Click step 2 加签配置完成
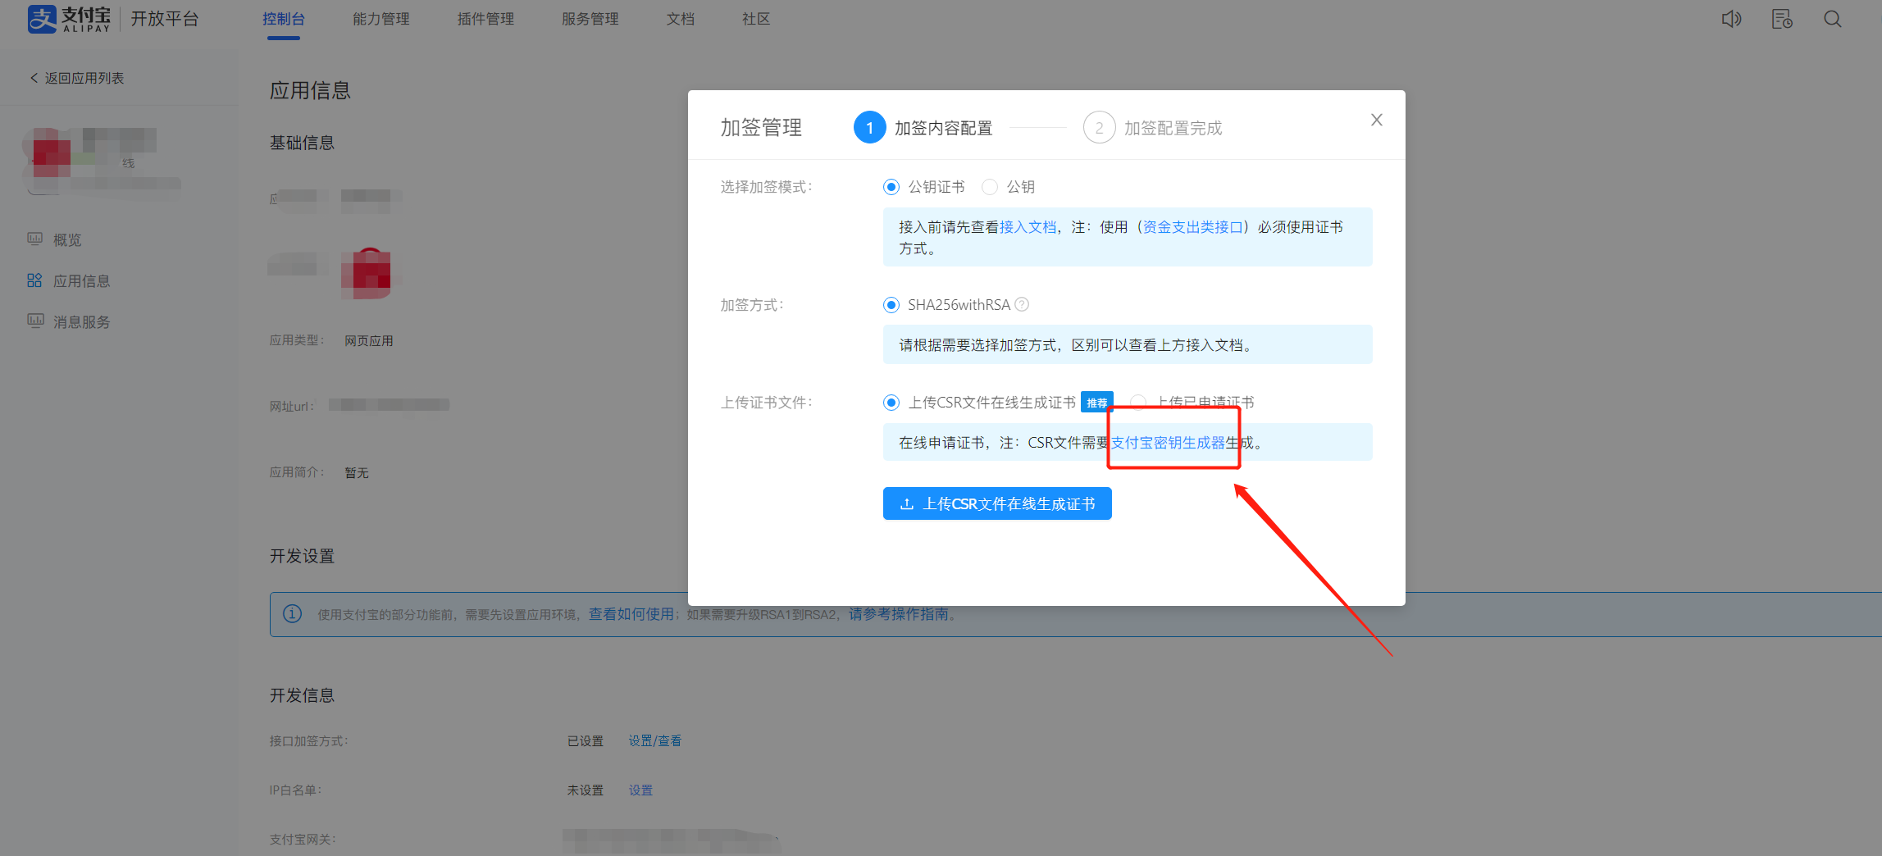 coord(1153,128)
